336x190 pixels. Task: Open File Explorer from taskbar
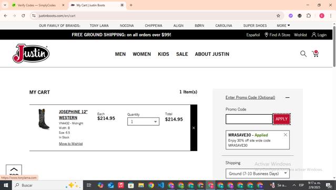pyautogui.click(x=141, y=185)
